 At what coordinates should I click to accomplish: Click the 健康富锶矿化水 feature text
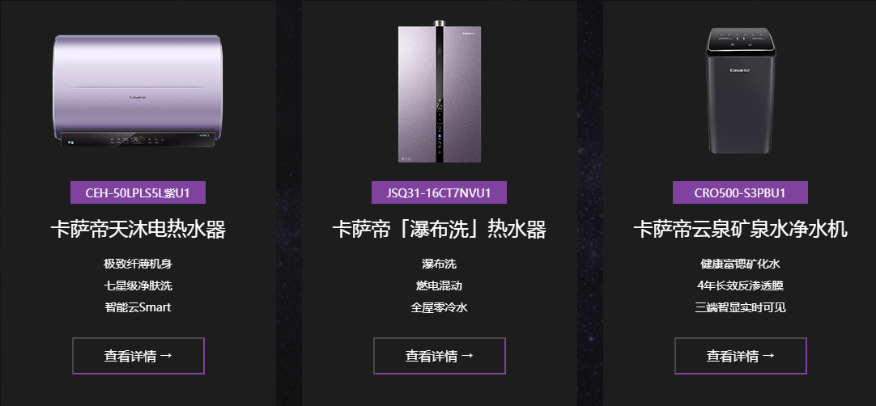click(740, 264)
